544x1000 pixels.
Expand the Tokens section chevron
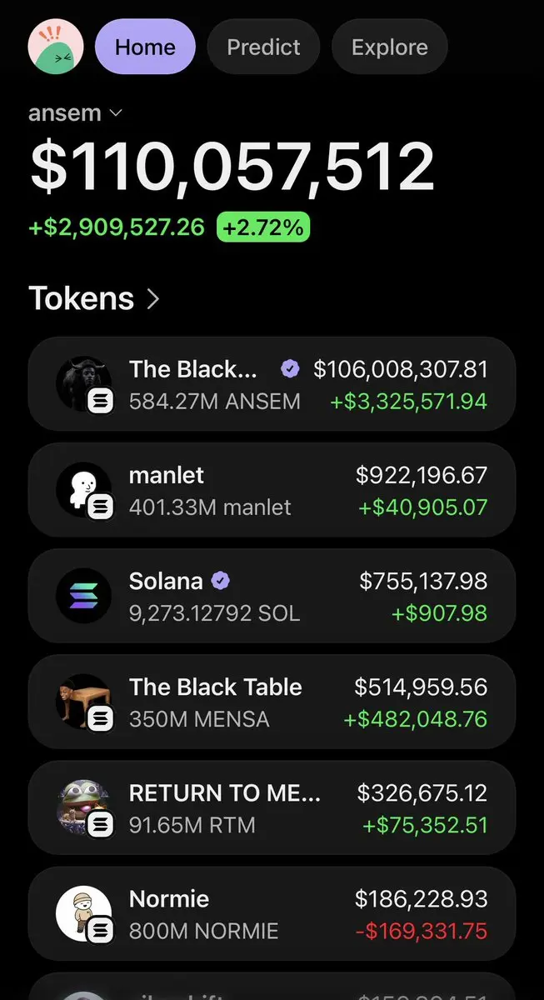152,298
